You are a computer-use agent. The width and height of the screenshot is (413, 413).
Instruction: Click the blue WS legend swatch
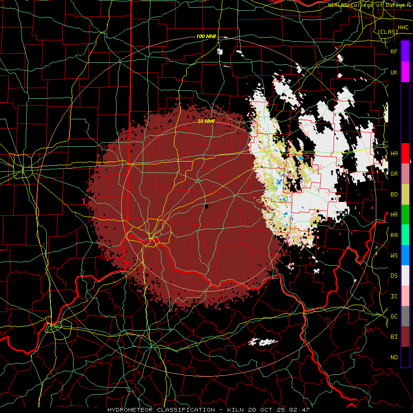(405, 255)
